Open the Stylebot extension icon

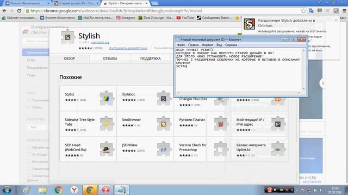click(x=164, y=99)
